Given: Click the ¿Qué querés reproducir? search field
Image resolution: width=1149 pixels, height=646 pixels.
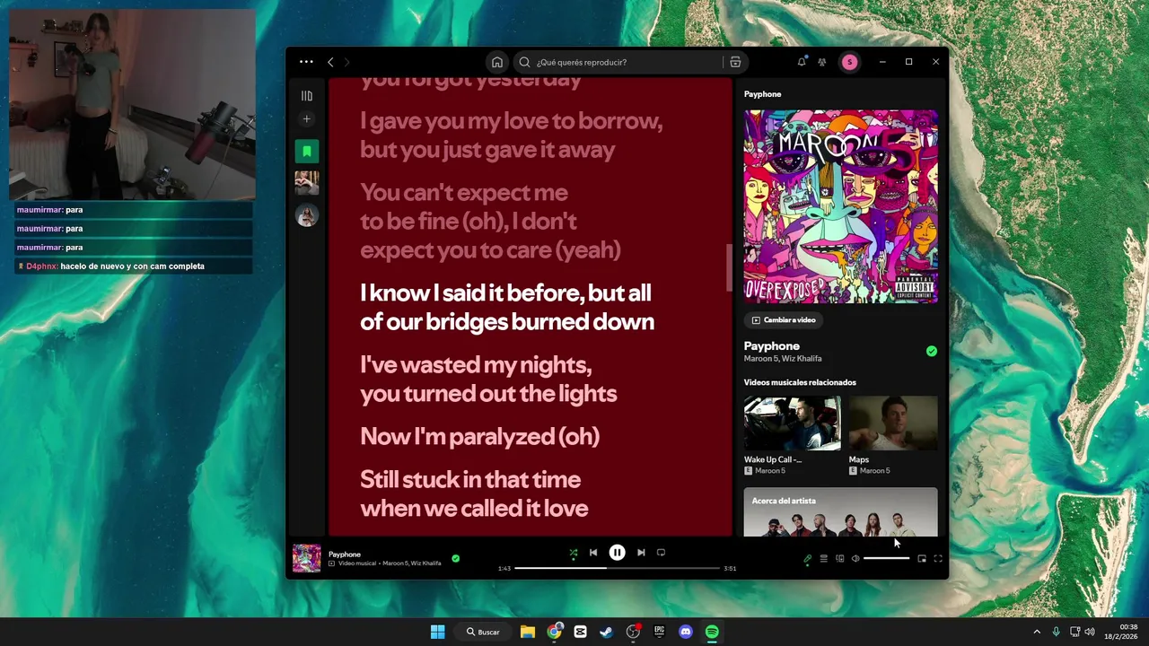Looking at the screenshot, I should (619, 62).
